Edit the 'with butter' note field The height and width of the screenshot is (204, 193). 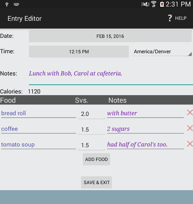pyautogui.click(x=145, y=113)
